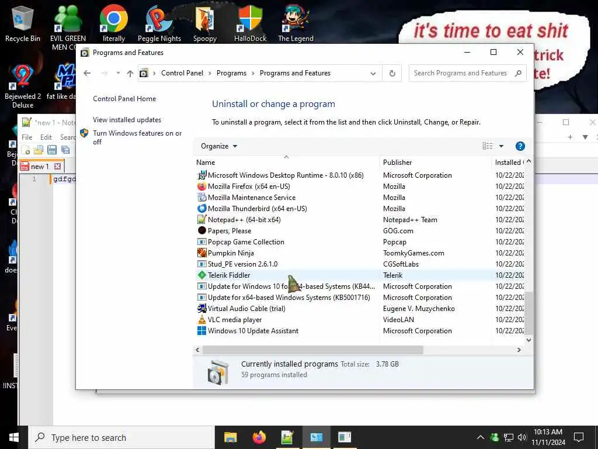Open the Organize dropdown menu
Viewport: 598px width, 449px height.
point(219,146)
